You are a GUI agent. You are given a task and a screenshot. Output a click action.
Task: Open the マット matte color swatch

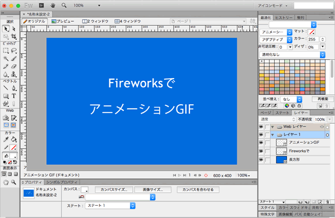click(312, 32)
